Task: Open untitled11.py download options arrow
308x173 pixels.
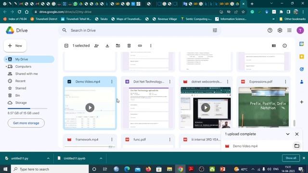Action: 48,158
